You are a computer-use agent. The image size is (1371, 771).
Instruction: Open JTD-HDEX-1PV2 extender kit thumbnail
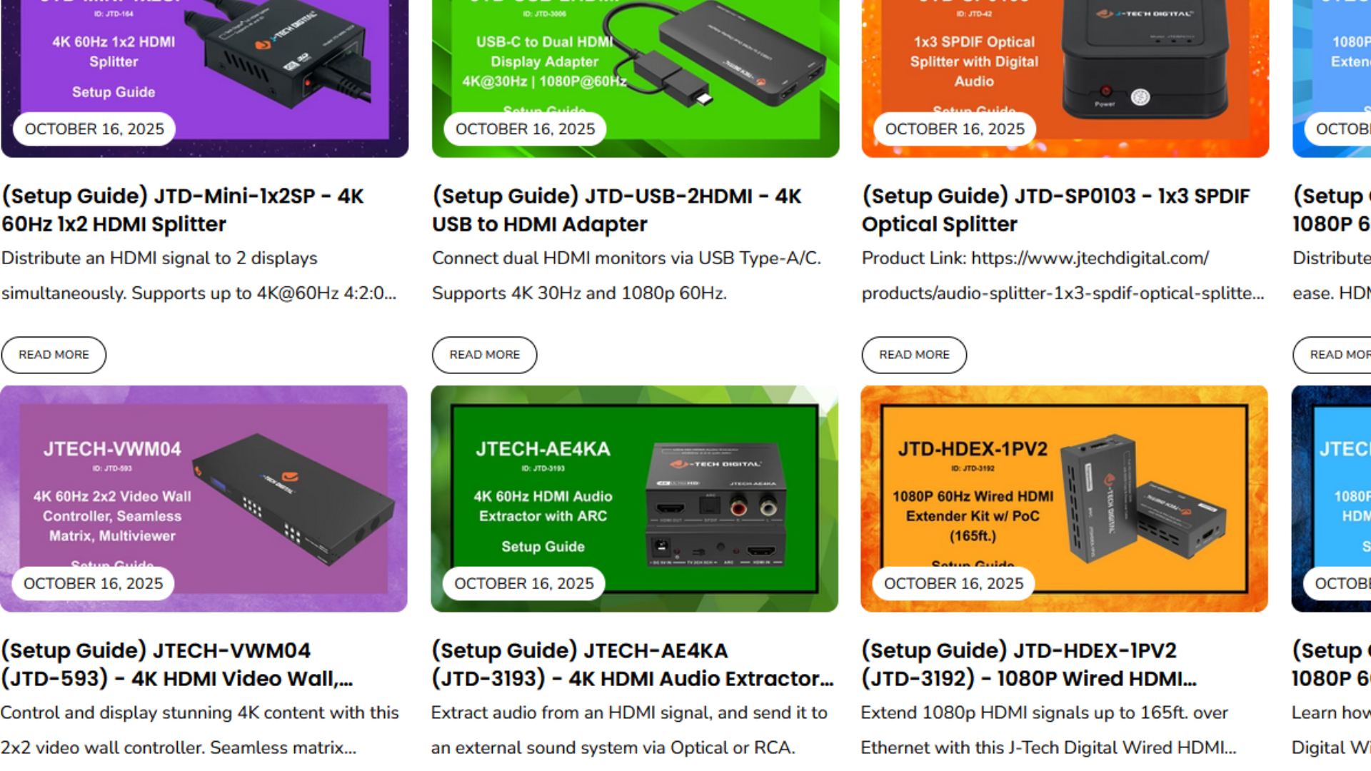1065,498
